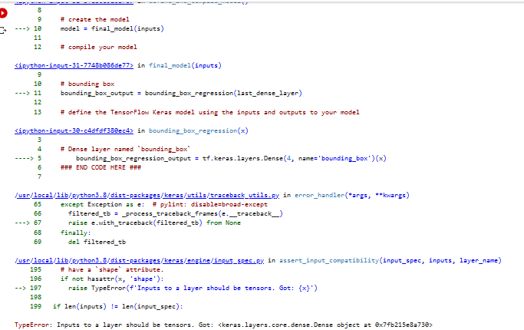This screenshot has width=524, height=330.
Task: Click the '# compile your model' comment
Action: tap(98, 47)
